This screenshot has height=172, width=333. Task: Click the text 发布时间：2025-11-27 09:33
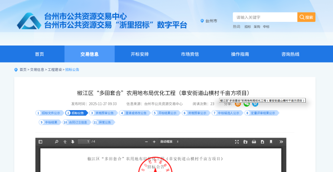(94, 104)
